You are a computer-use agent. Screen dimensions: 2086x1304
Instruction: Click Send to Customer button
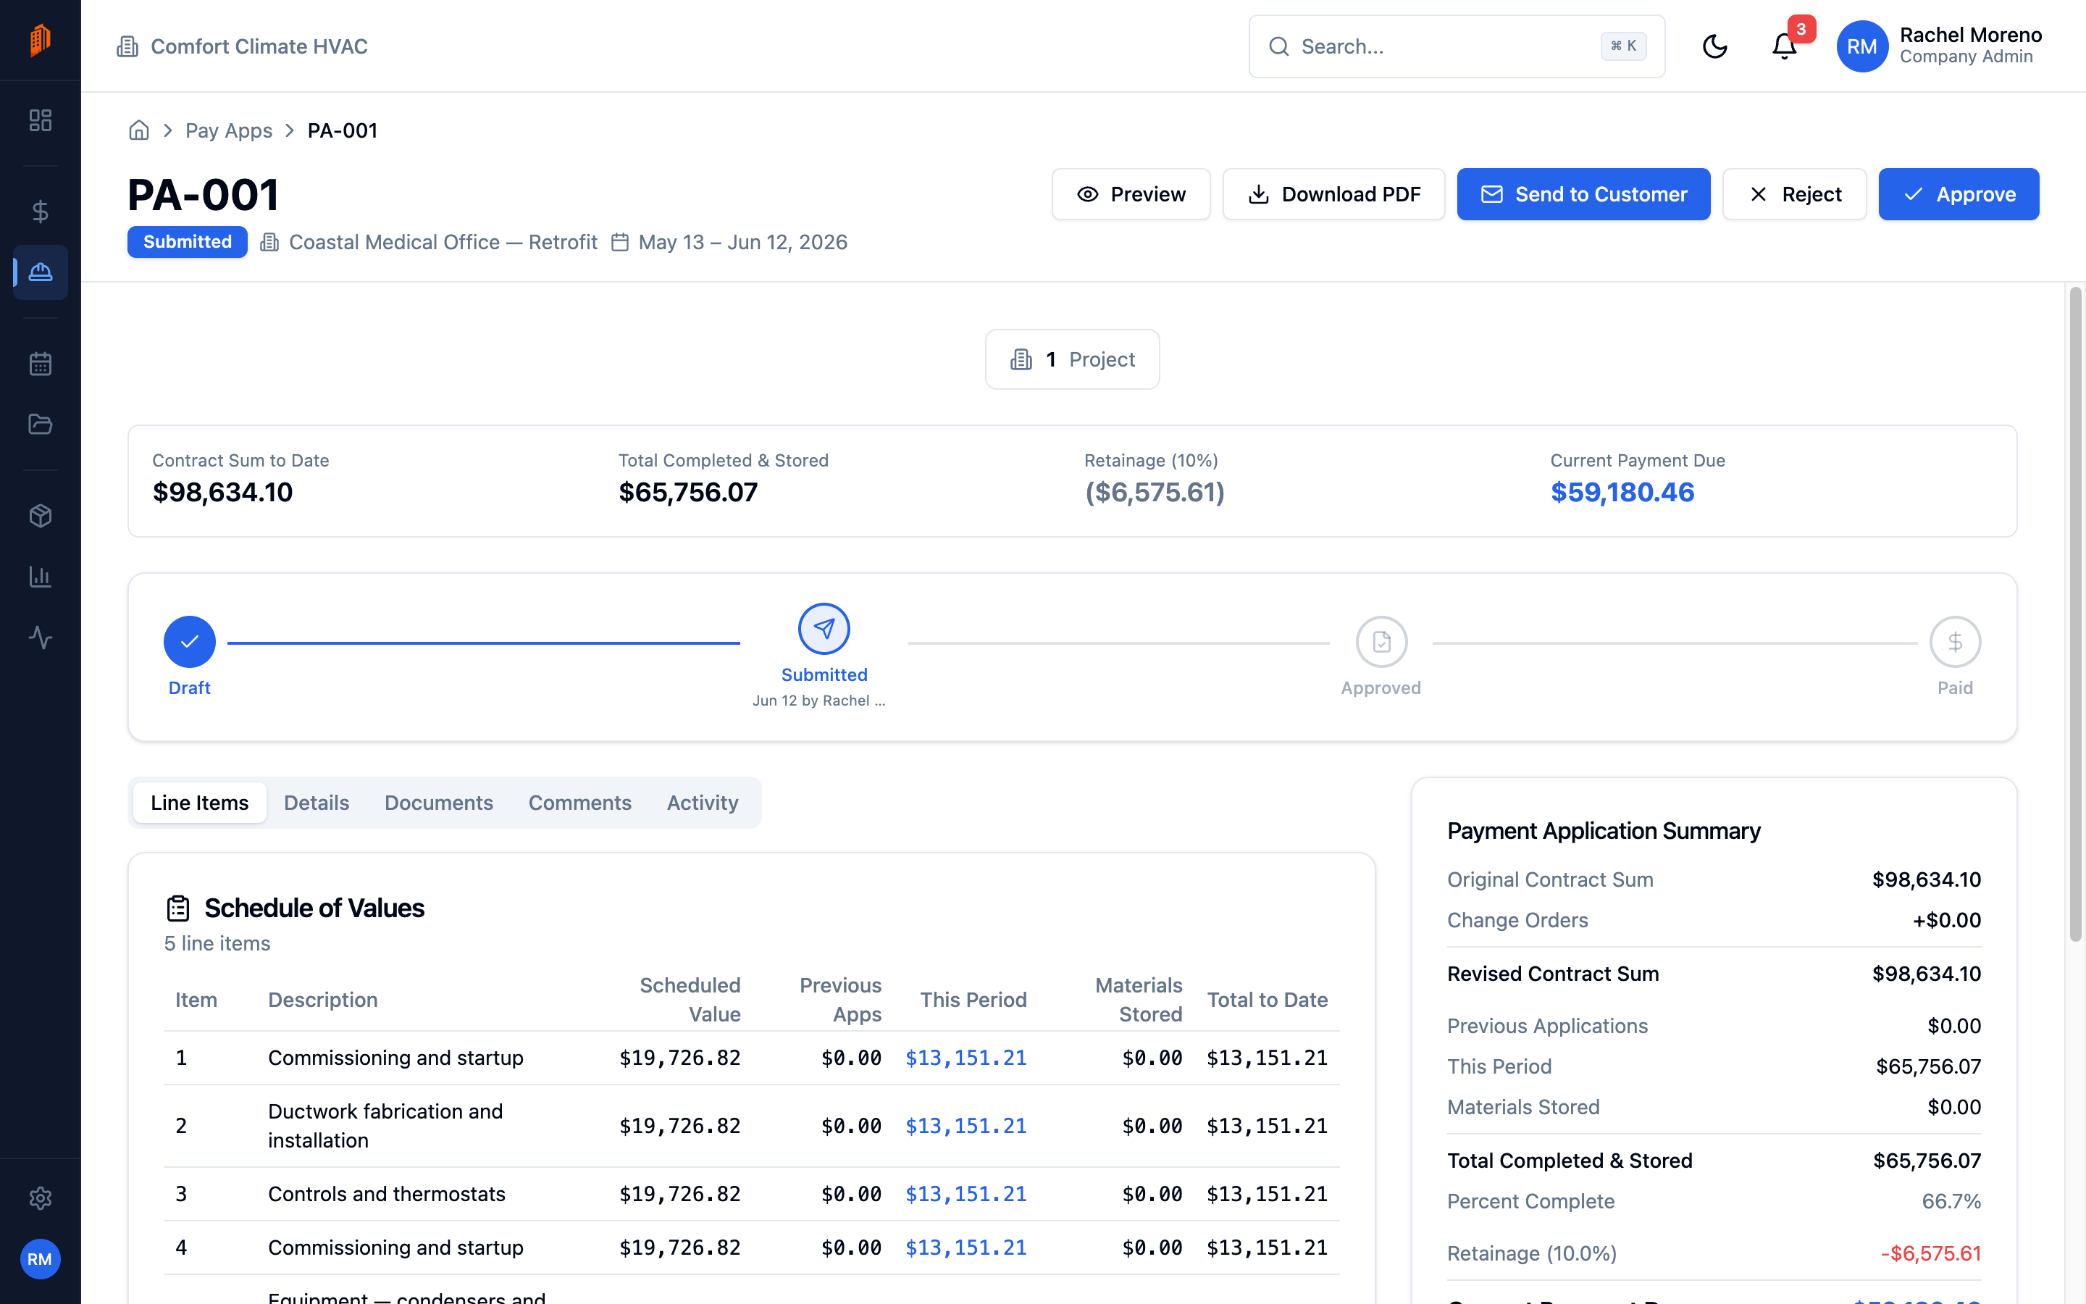[x=1583, y=194]
